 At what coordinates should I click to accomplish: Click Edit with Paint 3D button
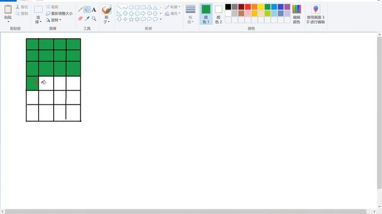tap(316, 14)
